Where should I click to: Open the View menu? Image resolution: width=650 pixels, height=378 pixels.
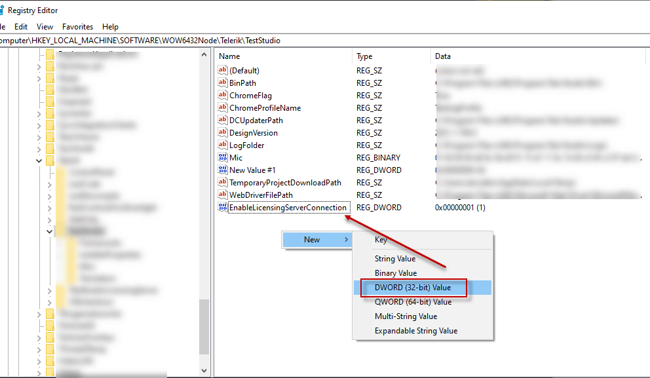[45, 26]
